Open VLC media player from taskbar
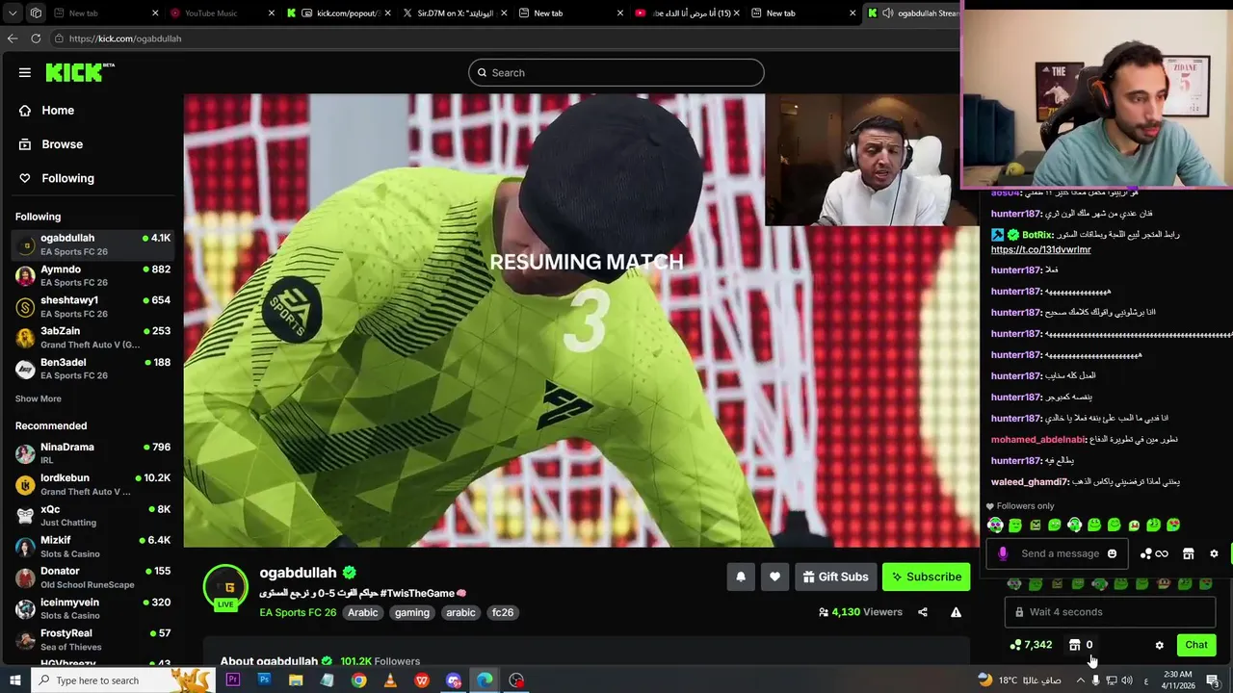The width and height of the screenshot is (1233, 693). tap(390, 680)
